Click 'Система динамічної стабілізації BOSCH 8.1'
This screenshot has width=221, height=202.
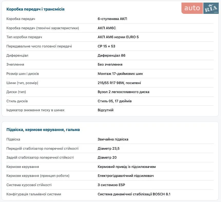pyautogui.click(x=134, y=194)
